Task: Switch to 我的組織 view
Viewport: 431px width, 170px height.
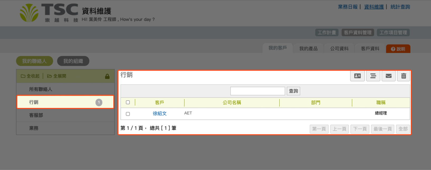Action: pyautogui.click(x=73, y=61)
